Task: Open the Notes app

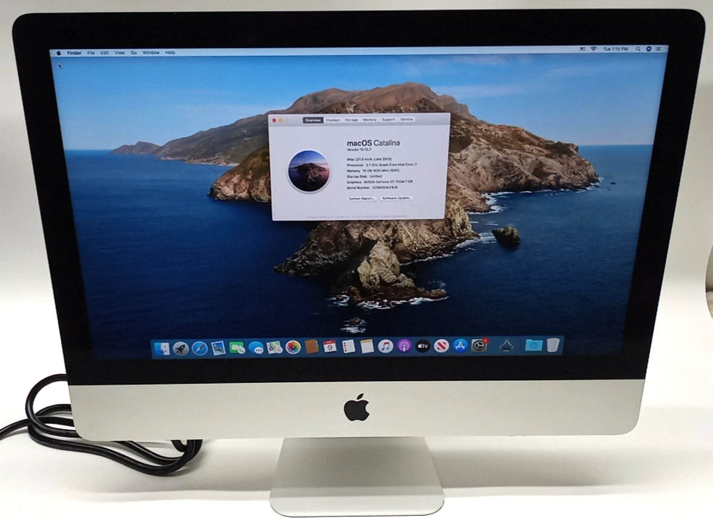Action: click(367, 348)
